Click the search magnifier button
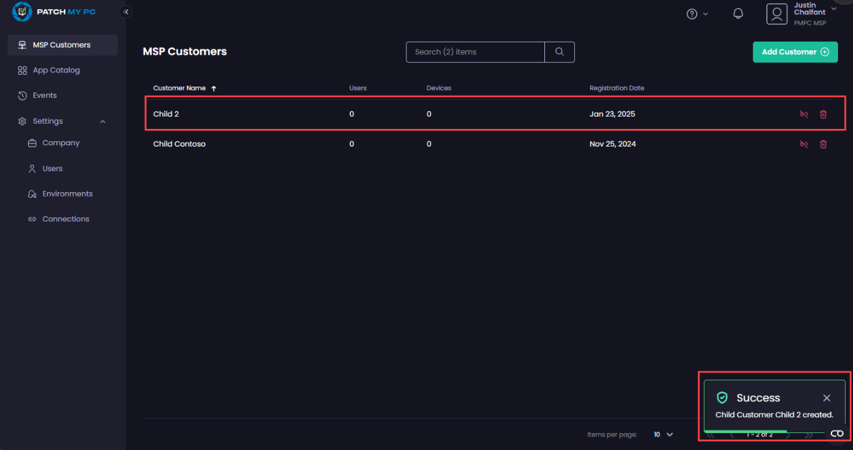The width and height of the screenshot is (853, 450). tap(559, 52)
